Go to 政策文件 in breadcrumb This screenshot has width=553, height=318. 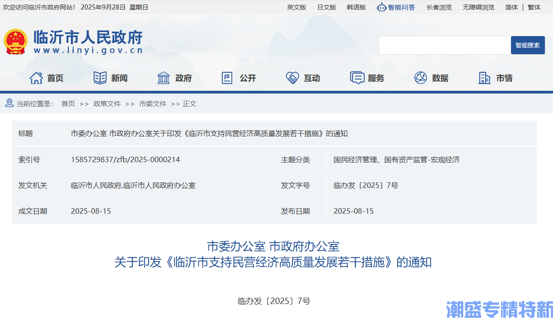pos(107,104)
